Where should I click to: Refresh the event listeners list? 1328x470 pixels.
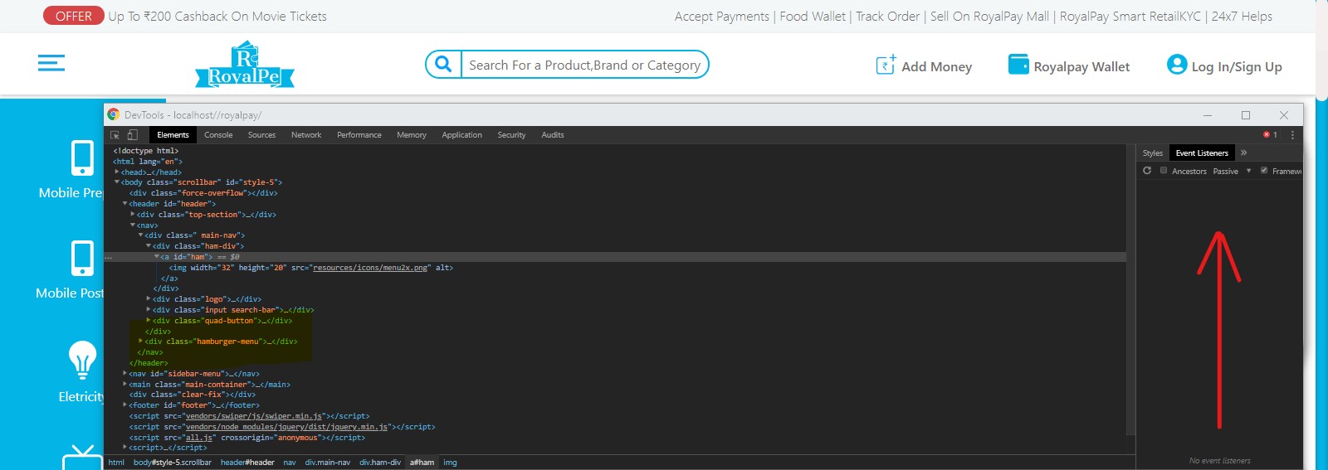1147,171
